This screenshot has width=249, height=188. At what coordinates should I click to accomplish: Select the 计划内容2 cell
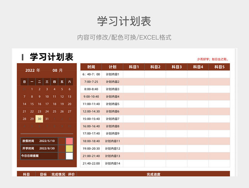point(112,82)
